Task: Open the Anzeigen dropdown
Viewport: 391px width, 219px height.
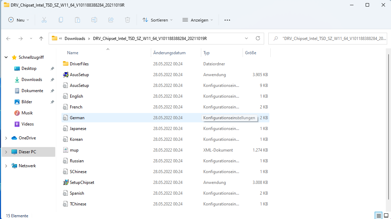Action: click(x=198, y=20)
